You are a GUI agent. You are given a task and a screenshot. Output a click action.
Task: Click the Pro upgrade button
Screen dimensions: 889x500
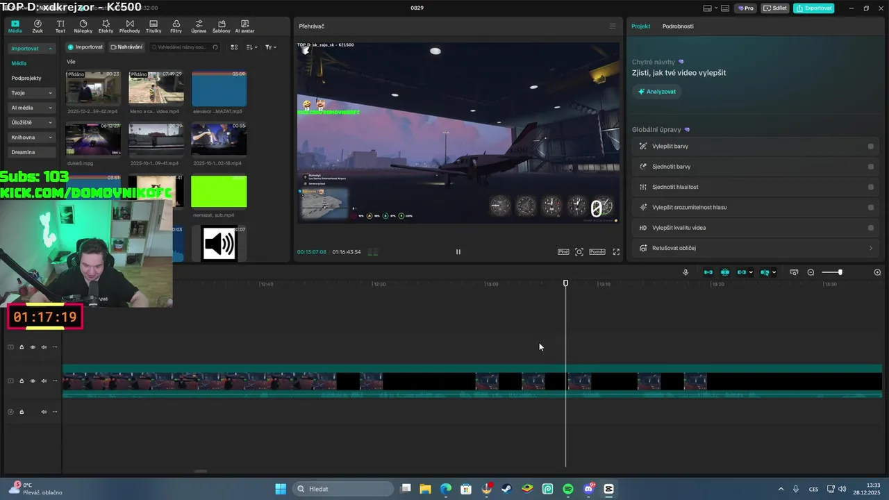(746, 8)
